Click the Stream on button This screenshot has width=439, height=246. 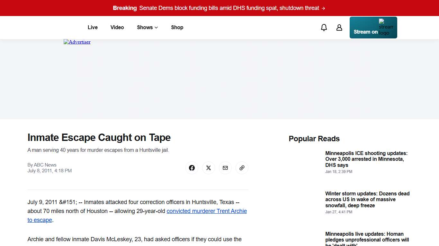[366, 32]
